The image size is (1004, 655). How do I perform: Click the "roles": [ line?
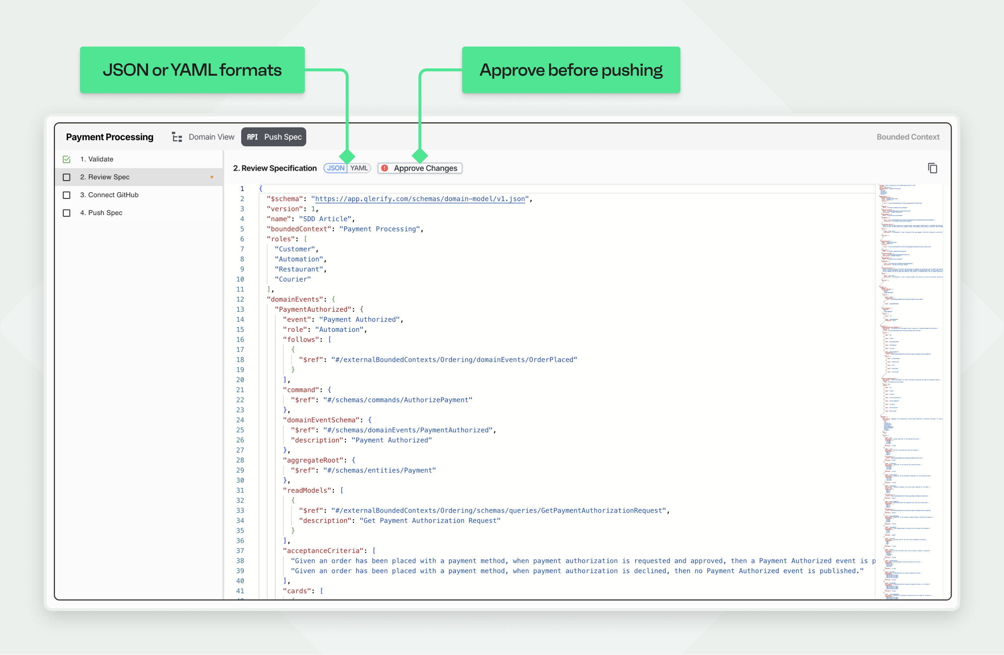[287, 239]
